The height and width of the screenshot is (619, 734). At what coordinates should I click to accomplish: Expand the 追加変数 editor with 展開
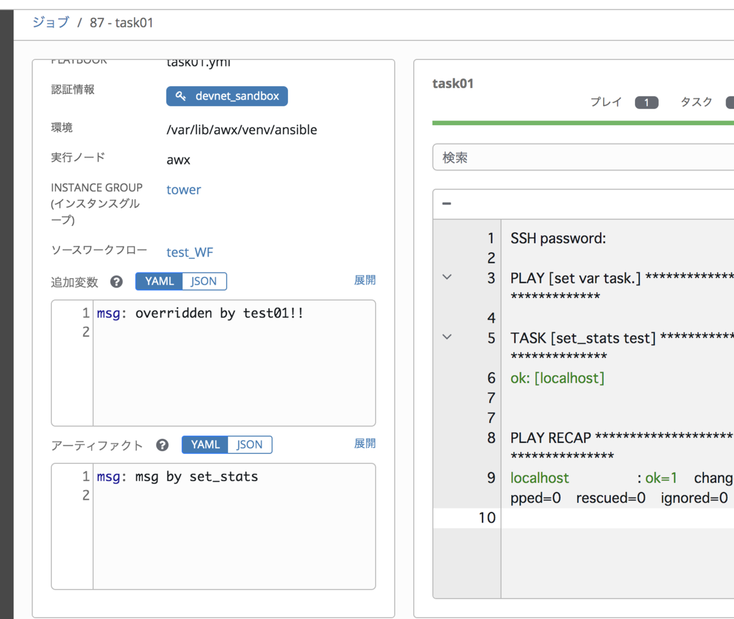365,280
